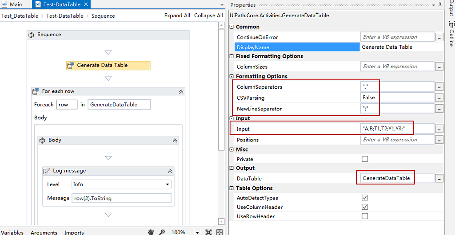Image resolution: width=455 pixels, height=235 pixels.
Task: Click Test_DataTable breadcrumb
Action: point(20,16)
